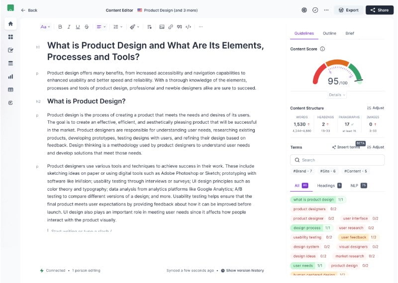The height and width of the screenshot is (283, 398).
Task: Click the Bold formatting icon
Action: tap(60, 27)
